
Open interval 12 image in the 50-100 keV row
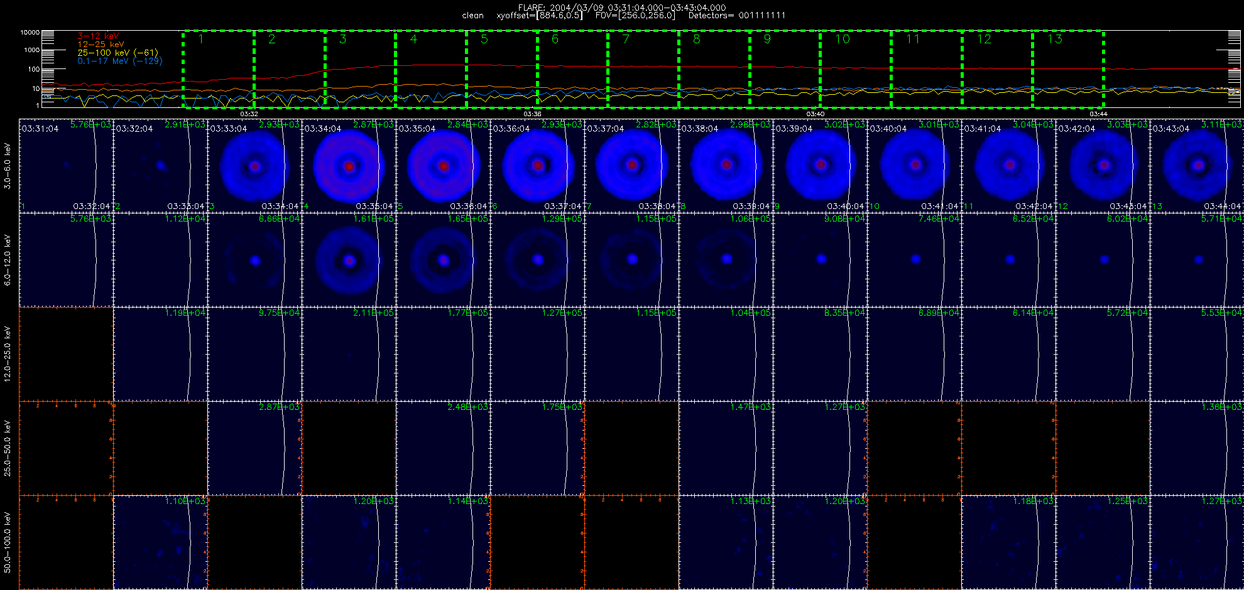(x=1103, y=542)
